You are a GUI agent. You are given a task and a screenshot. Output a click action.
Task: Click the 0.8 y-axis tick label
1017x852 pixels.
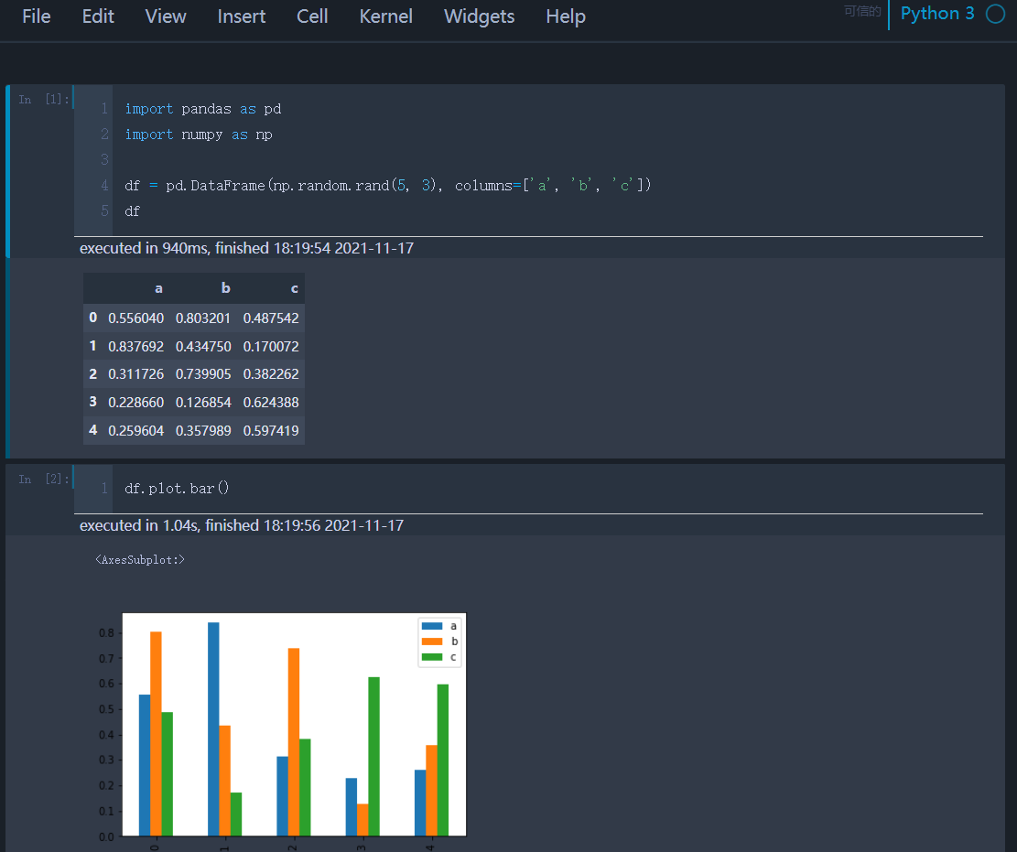pyautogui.click(x=106, y=633)
